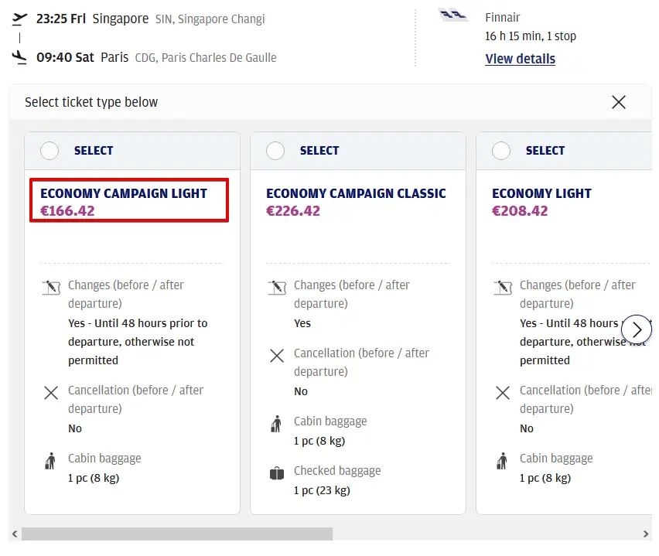Image resolution: width=659 pixels, height=556 pixels.
Task: Click the Finnair airline logo
Action: 453,15
